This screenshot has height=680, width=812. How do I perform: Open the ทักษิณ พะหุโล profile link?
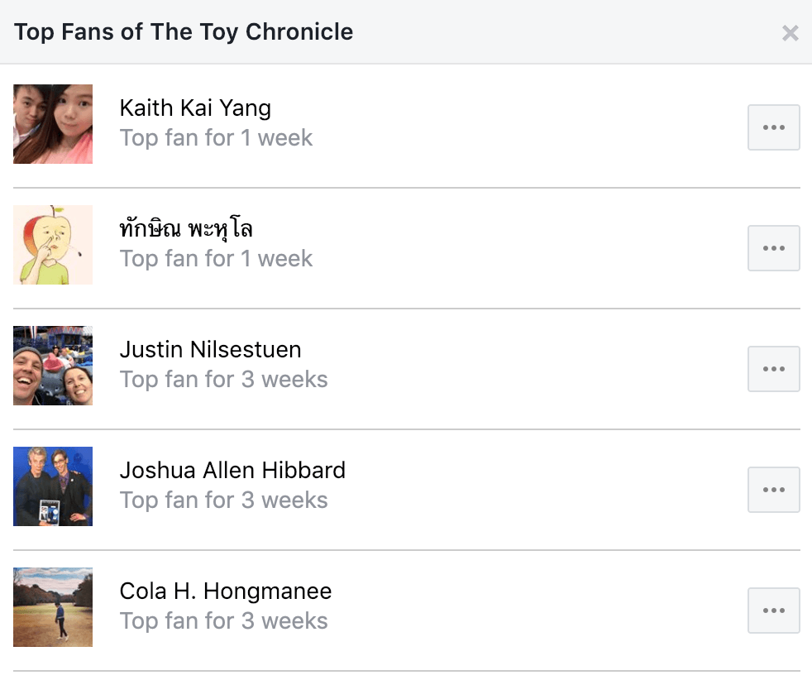click(186, 229)
